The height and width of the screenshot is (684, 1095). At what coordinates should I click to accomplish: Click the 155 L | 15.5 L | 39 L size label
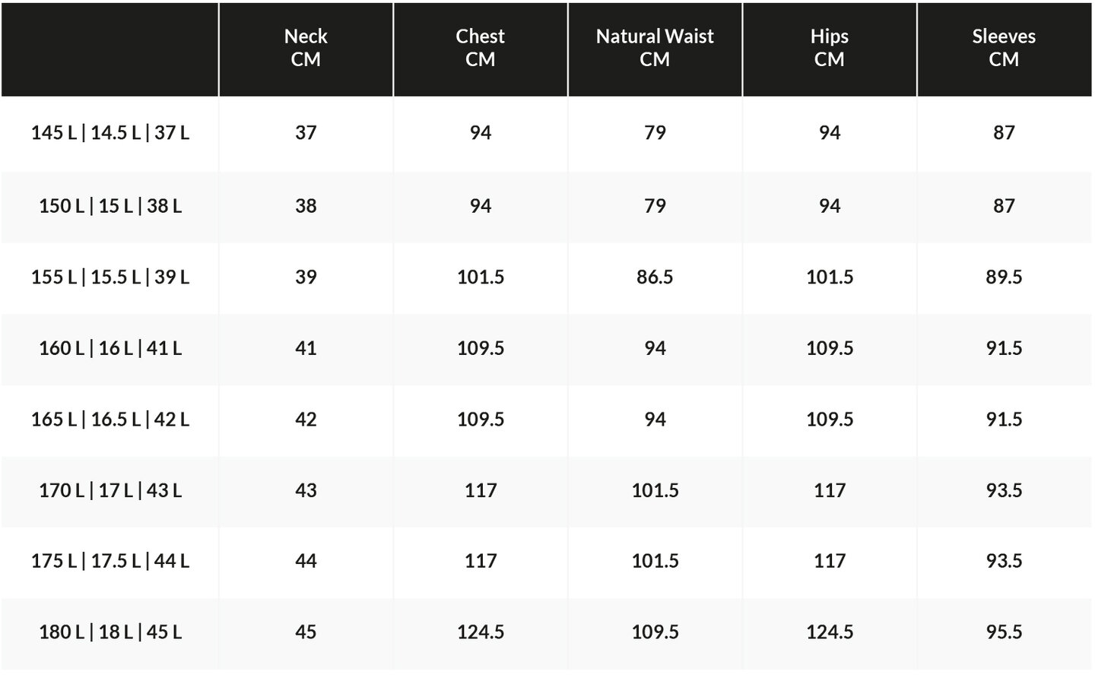(110, 277)
